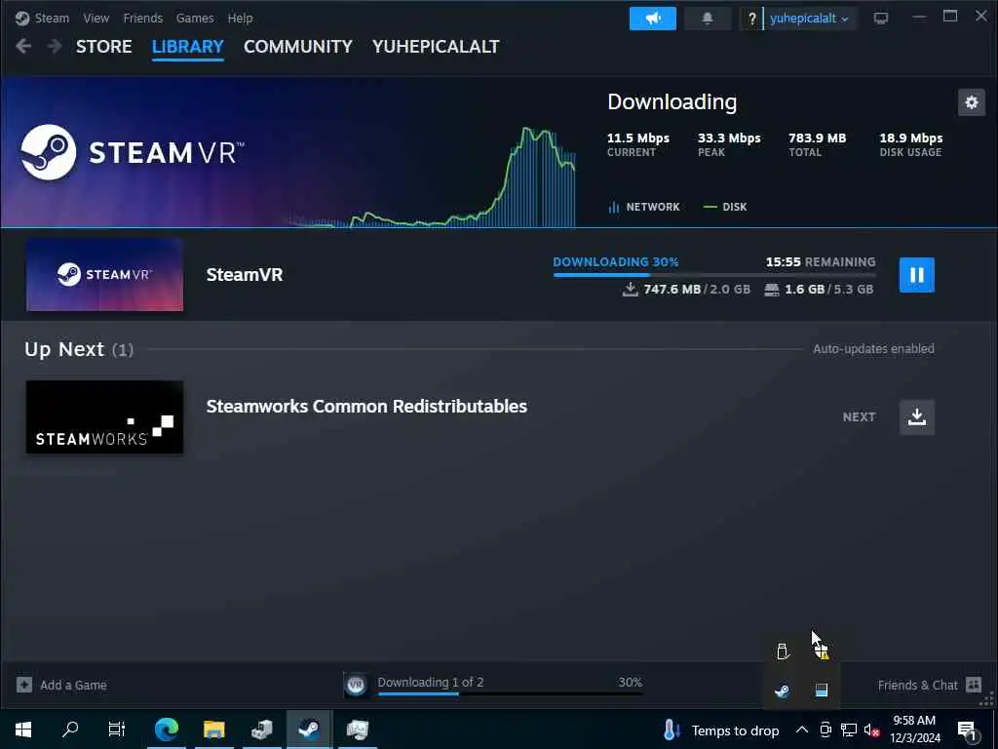The height and width of the screenshot is (749, 998).
Task: Open Windows taskbar search
Action: pos(70,729)
